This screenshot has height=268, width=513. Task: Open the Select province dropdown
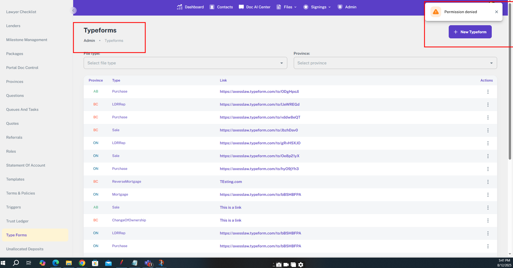395,63
